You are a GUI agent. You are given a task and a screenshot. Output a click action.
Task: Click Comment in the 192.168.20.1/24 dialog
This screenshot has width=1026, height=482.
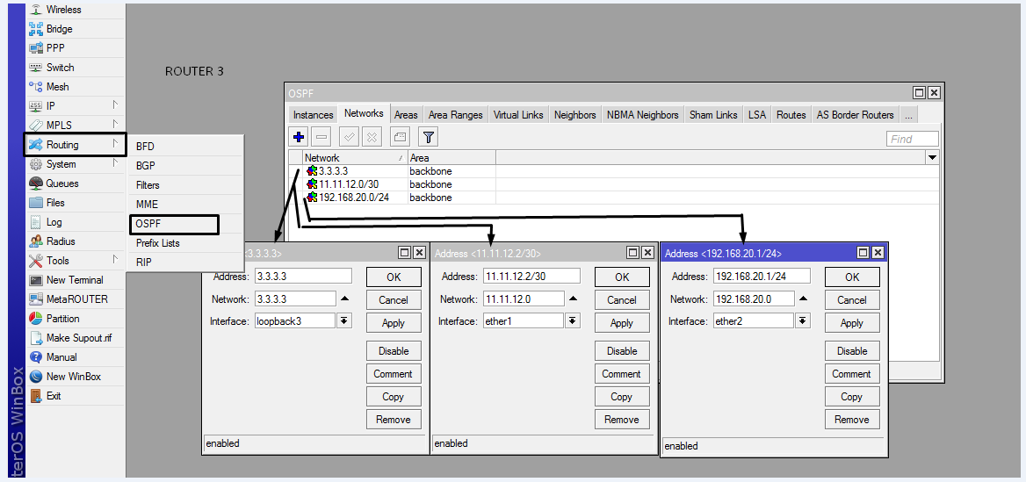(x=851, y=374)
